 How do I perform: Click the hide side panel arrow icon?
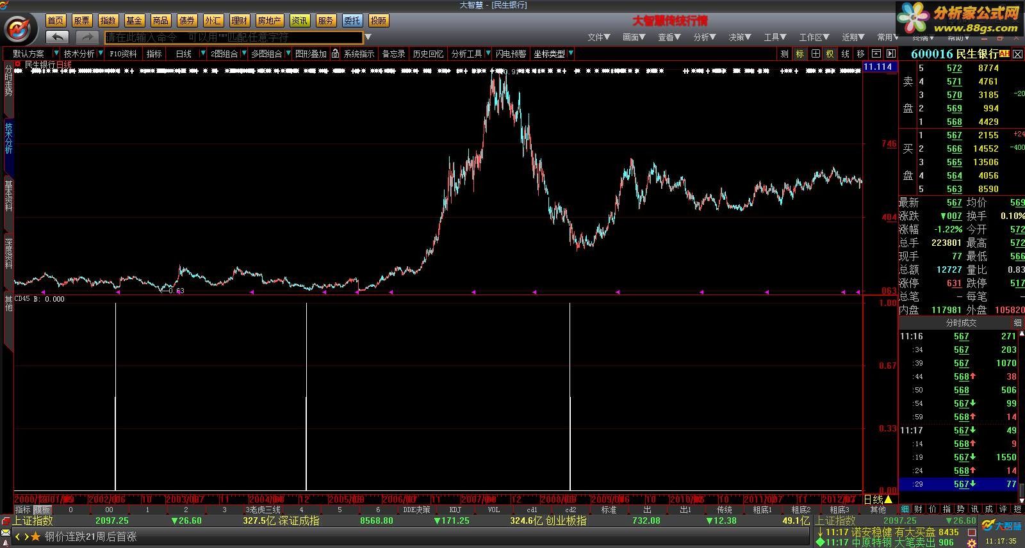[x=890, y=54]
